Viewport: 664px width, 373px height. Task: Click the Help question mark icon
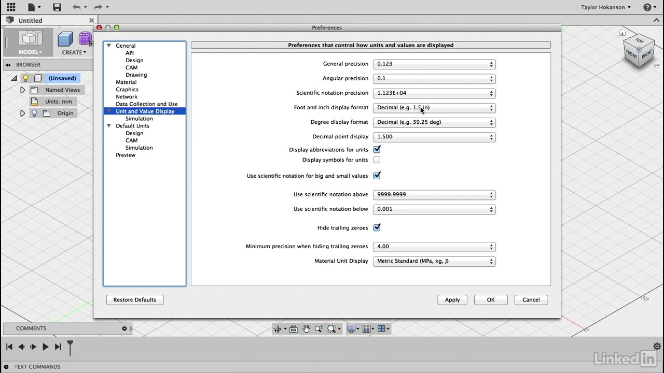[x=647, y=7]
